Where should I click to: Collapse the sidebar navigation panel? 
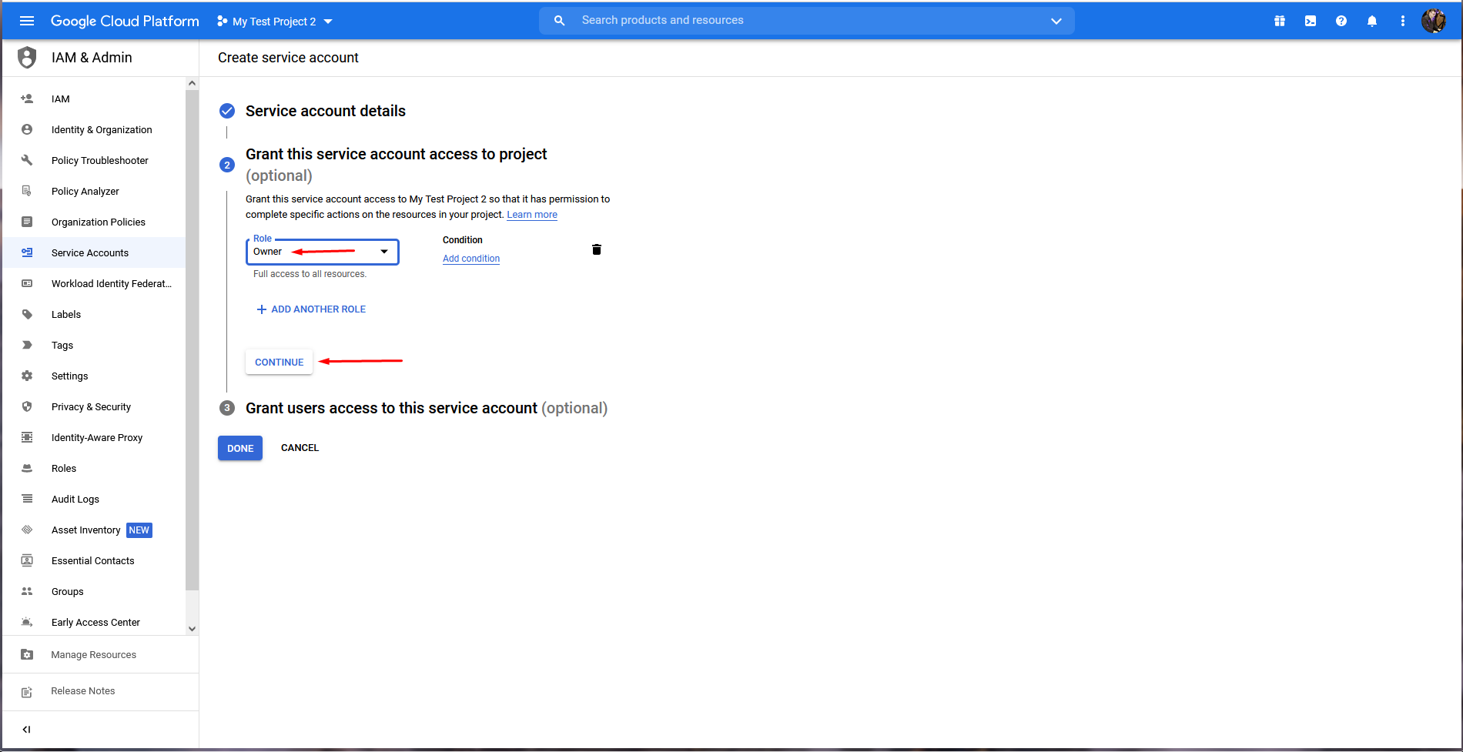pyautogui.click(x=27, y=729)
